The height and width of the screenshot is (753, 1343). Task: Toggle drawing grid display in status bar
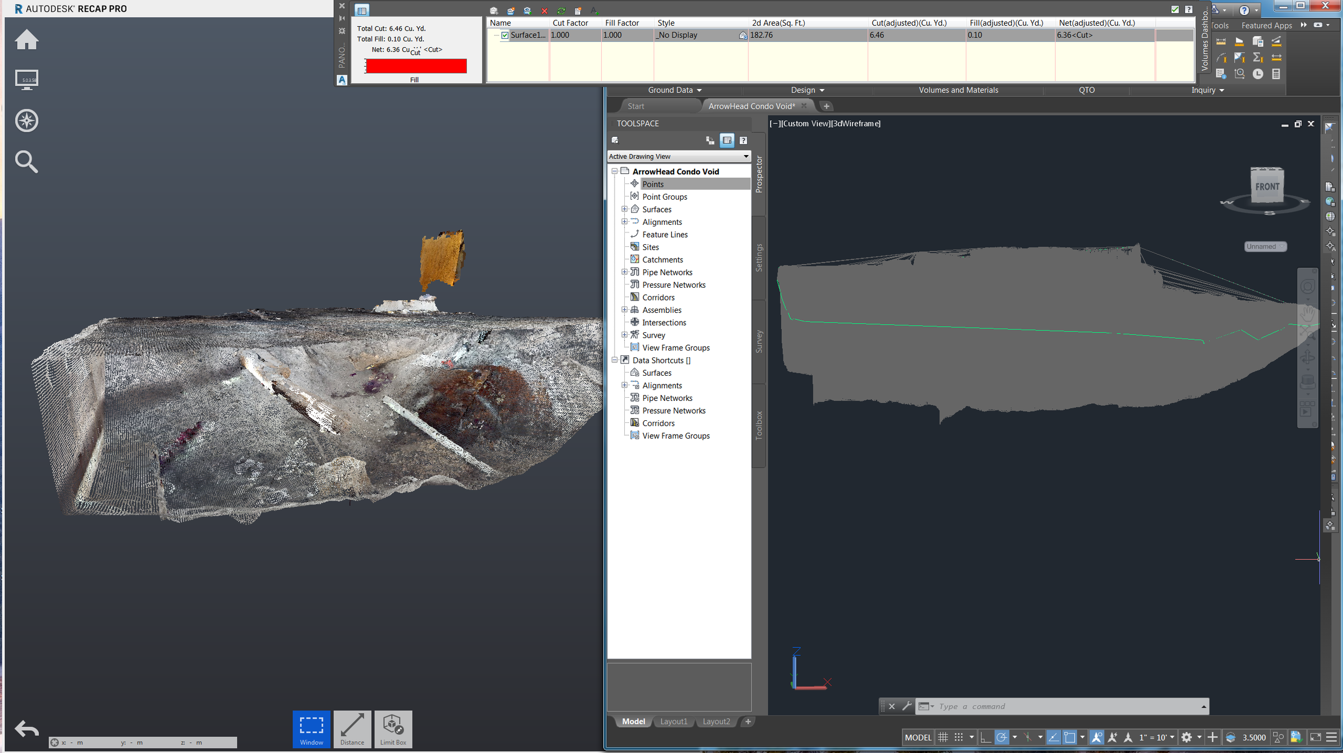[x=943, y=737]
